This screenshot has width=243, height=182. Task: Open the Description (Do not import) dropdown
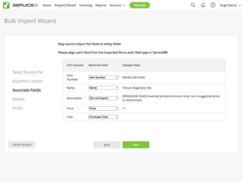[x=103, y=98]
